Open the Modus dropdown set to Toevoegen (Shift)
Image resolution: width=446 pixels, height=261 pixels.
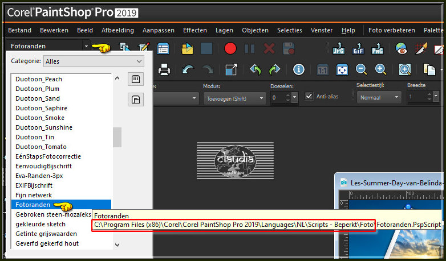pos(235,98)
